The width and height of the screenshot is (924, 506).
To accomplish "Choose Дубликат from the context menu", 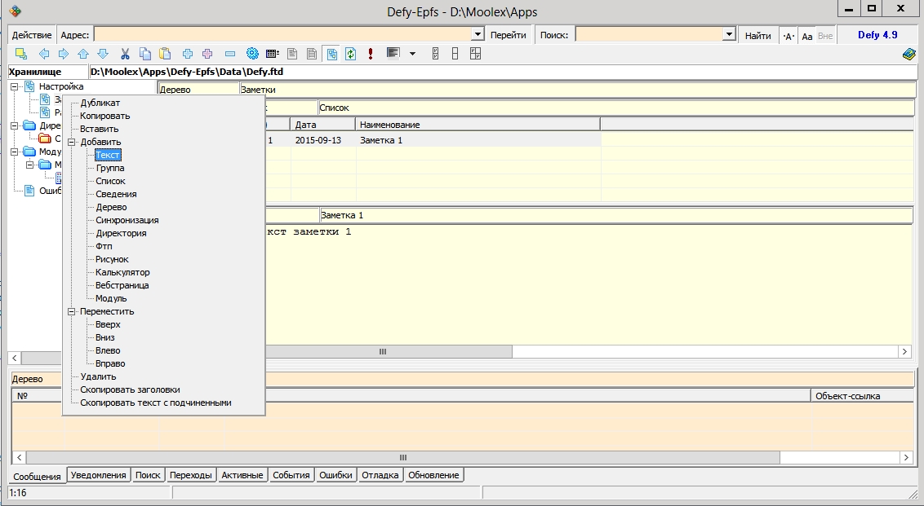I will pos(100,103).
